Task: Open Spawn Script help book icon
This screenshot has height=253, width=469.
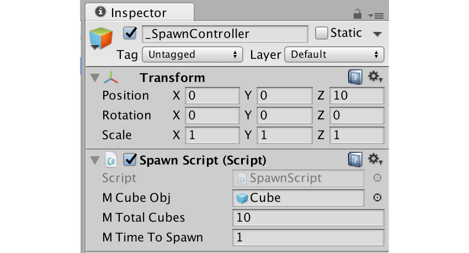Action: pyautogui.click(x=355, y=159)
